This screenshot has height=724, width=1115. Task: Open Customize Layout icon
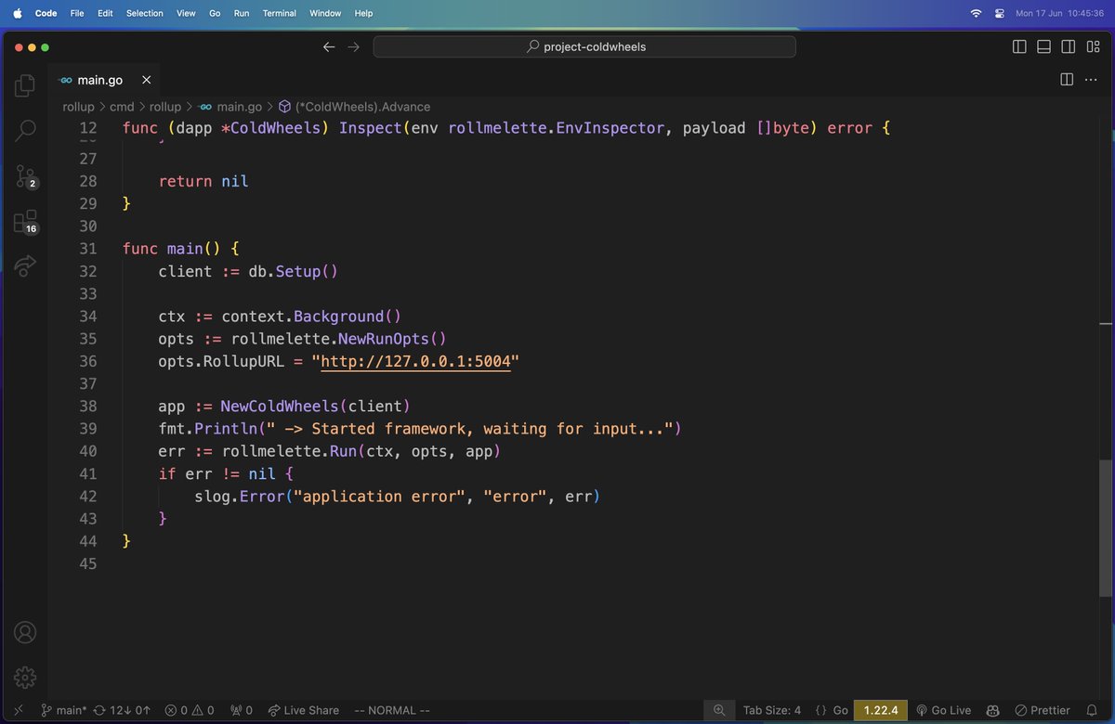point(1092,46)
